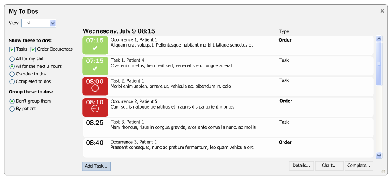The height and width of the screenshot is (179, 392).
Task: Close the My To Dos dialog
Action: coord(382,11)
